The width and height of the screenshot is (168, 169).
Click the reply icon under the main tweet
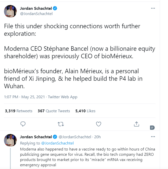[23, 124]
